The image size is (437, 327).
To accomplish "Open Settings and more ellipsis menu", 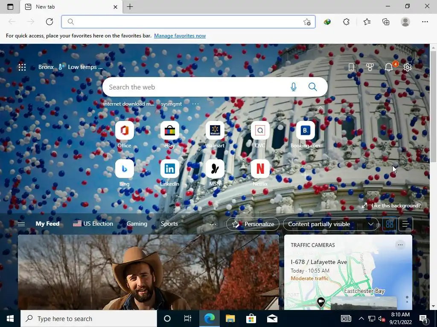I will pyautogui.click(x=425, y=22).
